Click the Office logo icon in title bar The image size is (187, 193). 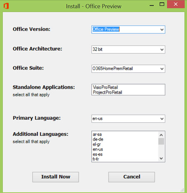pyautogui.click(x=6, y=6)
